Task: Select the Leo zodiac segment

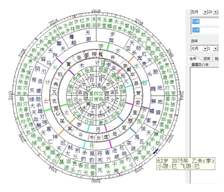Action: coord(91,75)
